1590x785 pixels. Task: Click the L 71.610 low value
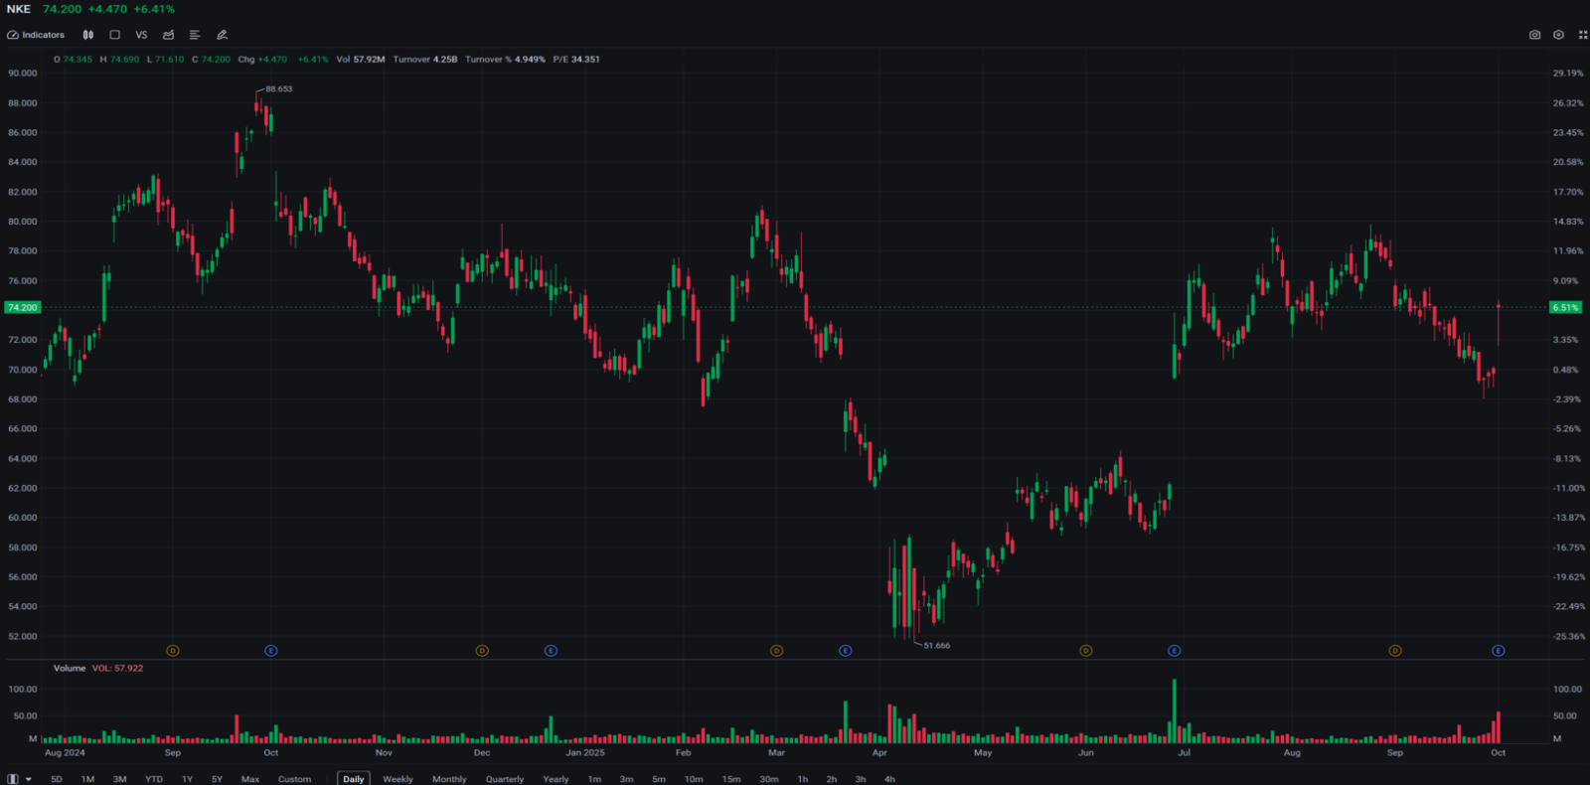coord(165,60)
